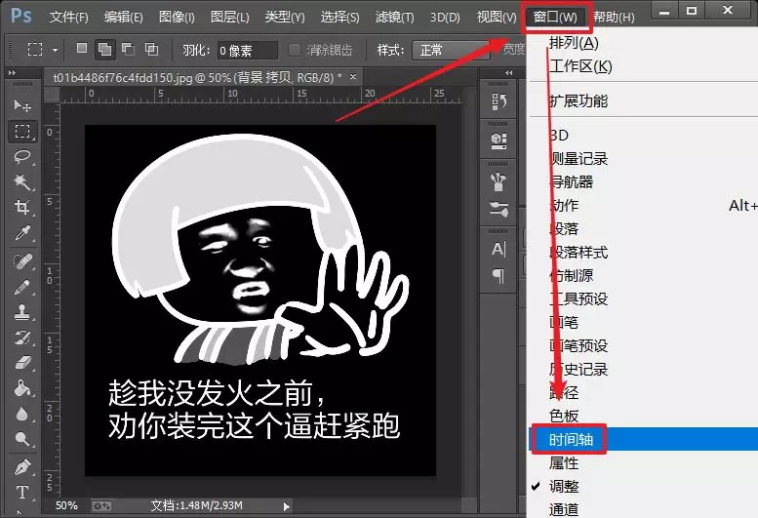Select the Crop tool
This screenshot has height=518, width=758.
[21, 207]
